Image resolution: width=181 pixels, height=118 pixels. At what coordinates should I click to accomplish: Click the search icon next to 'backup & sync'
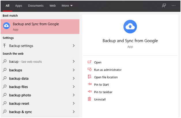tap(5, 112)
